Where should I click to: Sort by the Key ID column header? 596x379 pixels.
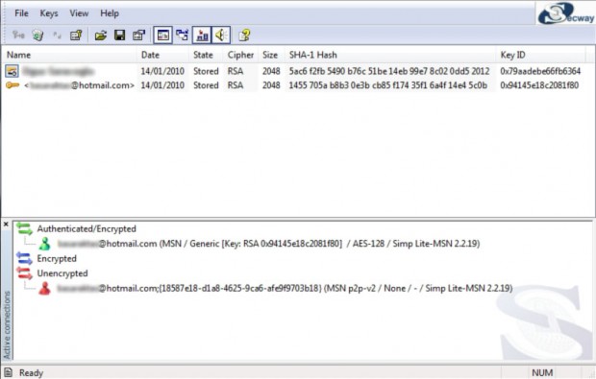pos(540,55)
